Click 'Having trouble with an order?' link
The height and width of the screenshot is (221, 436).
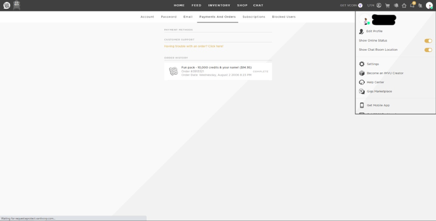click(193, 46)
